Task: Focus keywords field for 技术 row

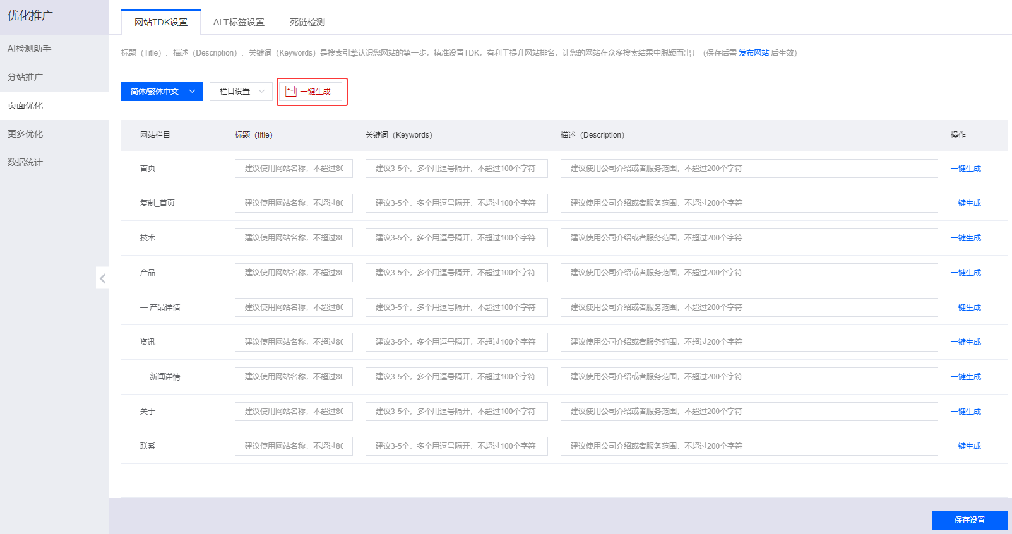Action: [x=456, y=238]
